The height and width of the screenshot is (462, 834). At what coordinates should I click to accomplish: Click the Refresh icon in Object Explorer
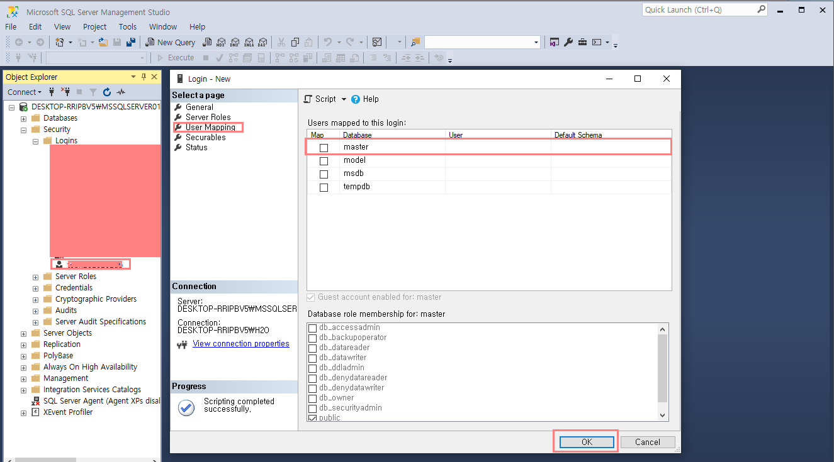[107, 92]
